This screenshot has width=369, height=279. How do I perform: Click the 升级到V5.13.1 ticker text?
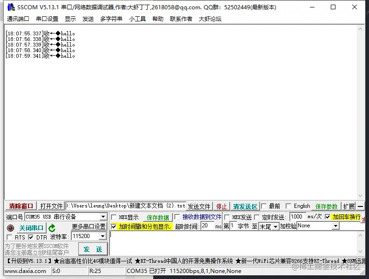29,261
